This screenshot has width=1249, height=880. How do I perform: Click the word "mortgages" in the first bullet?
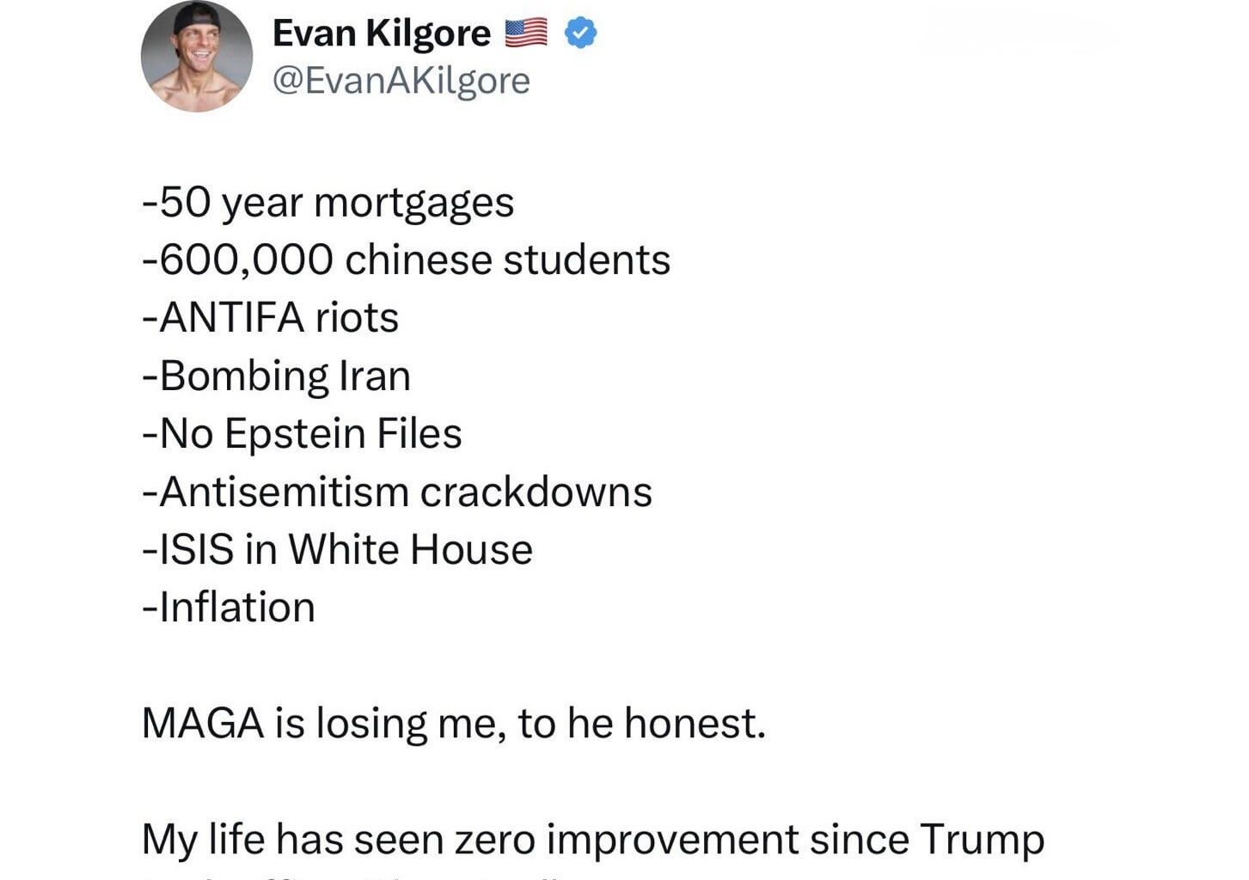(414, 203)
